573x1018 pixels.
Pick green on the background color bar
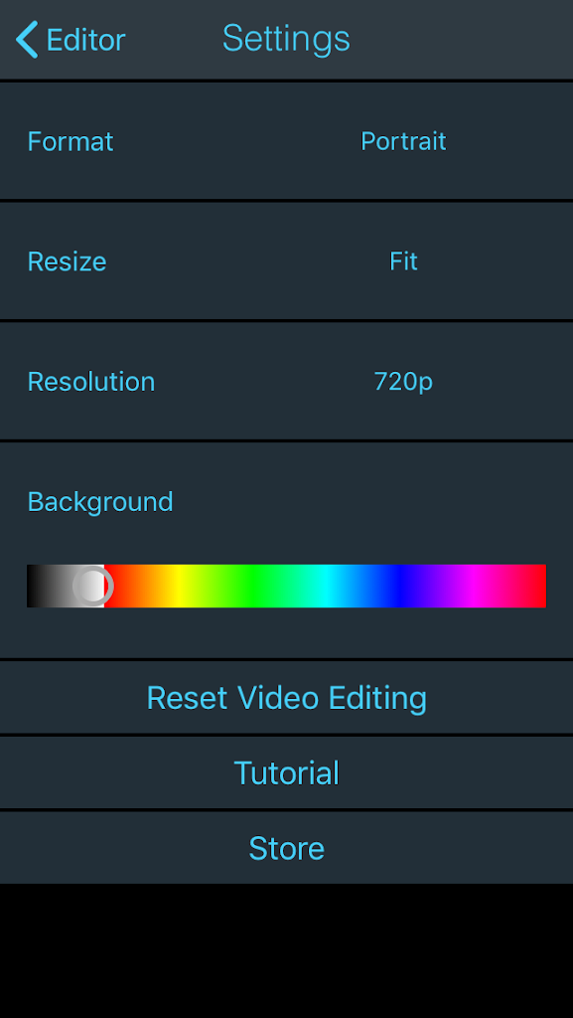coord(252,586)
